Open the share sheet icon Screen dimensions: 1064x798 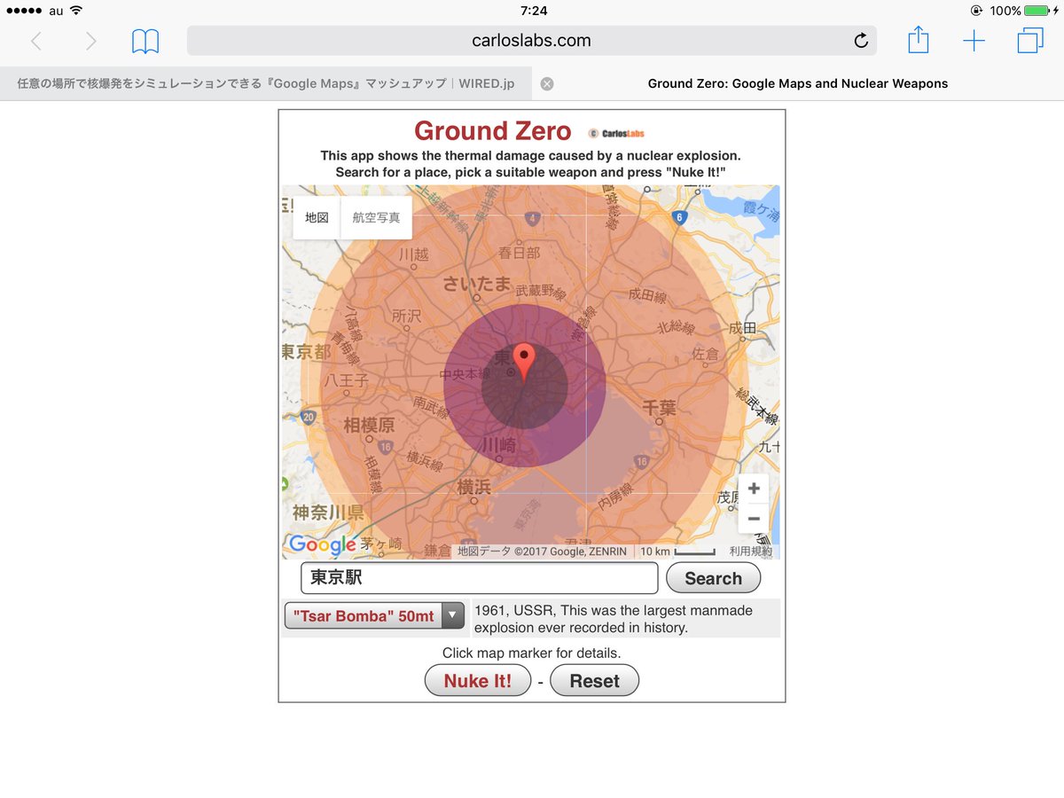(x=919, y=40)
